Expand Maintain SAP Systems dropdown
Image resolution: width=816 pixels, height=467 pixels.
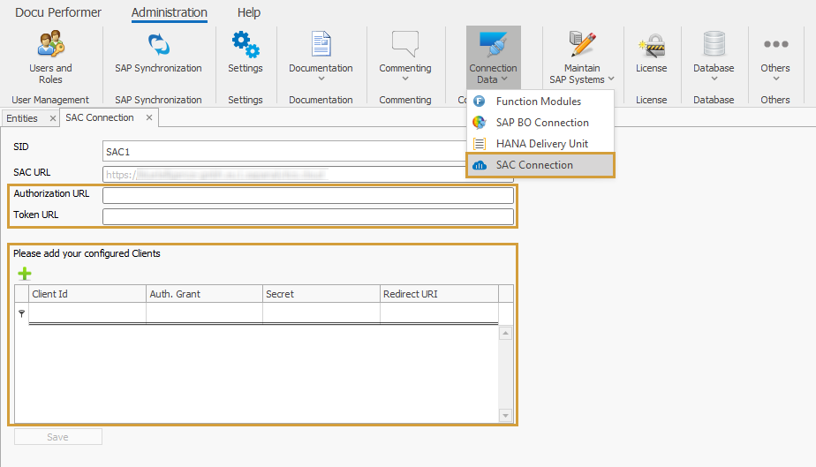582,56
